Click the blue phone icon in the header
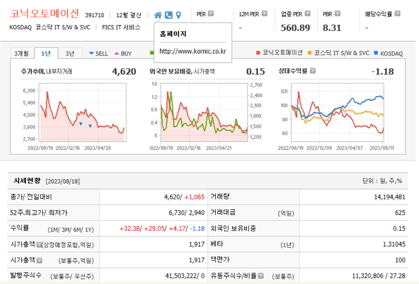The width and height of the screenshot is (419, 284). pos(168,14)
